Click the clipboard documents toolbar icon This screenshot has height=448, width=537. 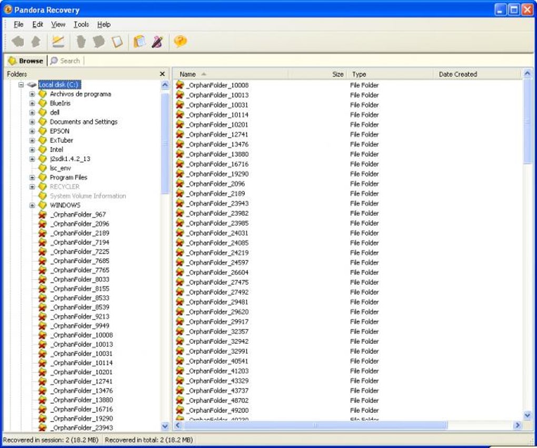coord(140,42)
